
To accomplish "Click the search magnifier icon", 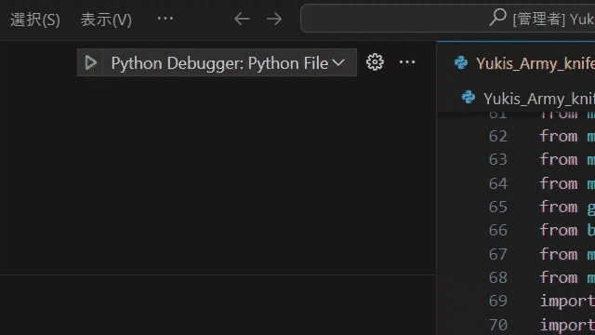I will [x=498, y=17].
